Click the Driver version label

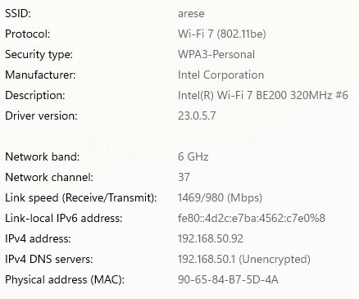[41, 116]
